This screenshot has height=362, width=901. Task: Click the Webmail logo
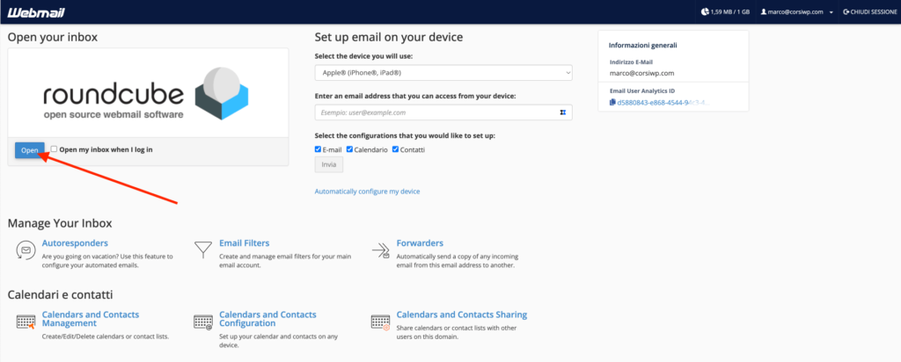(36, 11)
